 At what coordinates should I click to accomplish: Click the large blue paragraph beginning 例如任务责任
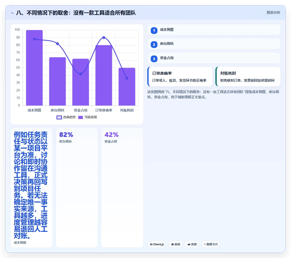31,185
